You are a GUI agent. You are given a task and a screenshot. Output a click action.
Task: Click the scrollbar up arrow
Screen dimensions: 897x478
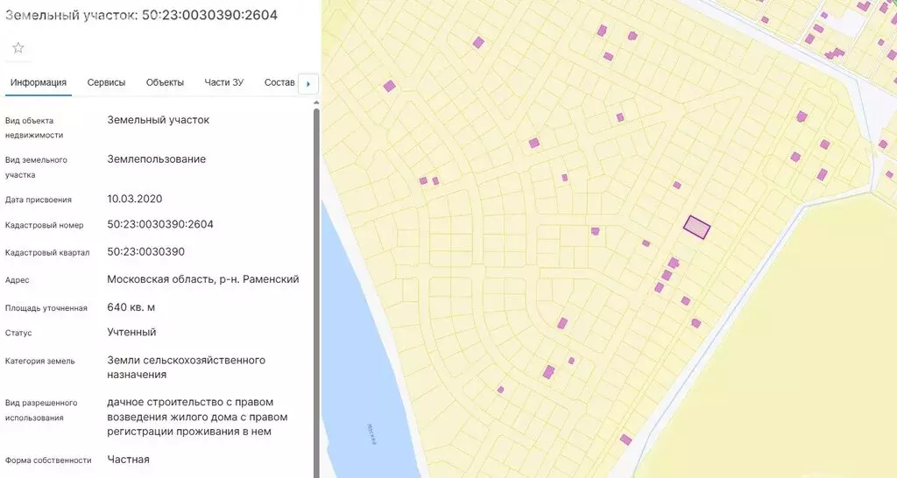(316, 103)
